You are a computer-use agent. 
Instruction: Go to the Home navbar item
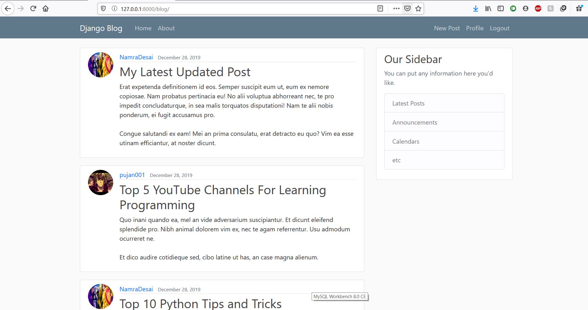(143, 28)
